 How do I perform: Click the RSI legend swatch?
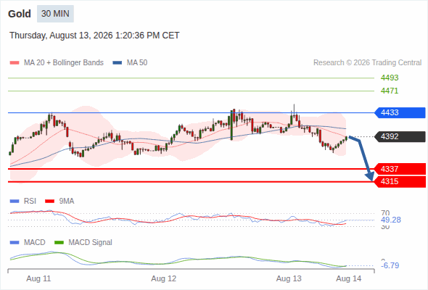[x=15, y=202]
